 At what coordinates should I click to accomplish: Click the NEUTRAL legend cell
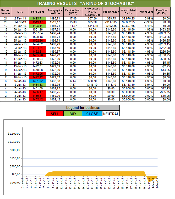111,114
